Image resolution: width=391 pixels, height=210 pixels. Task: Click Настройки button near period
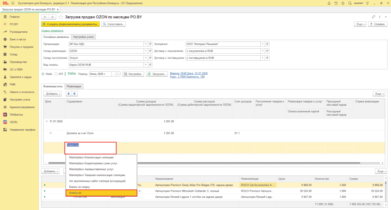click(x=133, y=74)
